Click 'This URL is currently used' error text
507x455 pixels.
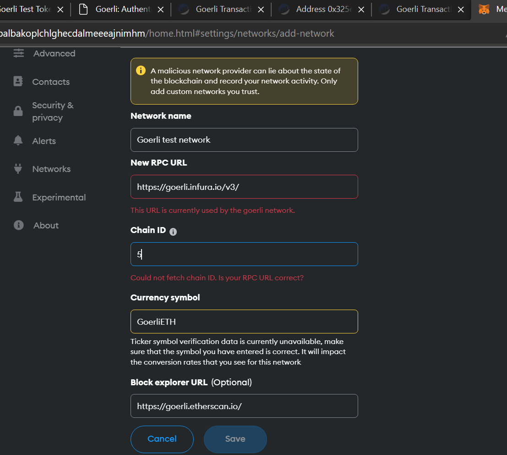[x=213, y=210]
